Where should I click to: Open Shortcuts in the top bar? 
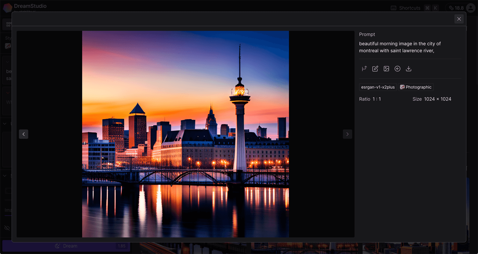pos(406,8)
